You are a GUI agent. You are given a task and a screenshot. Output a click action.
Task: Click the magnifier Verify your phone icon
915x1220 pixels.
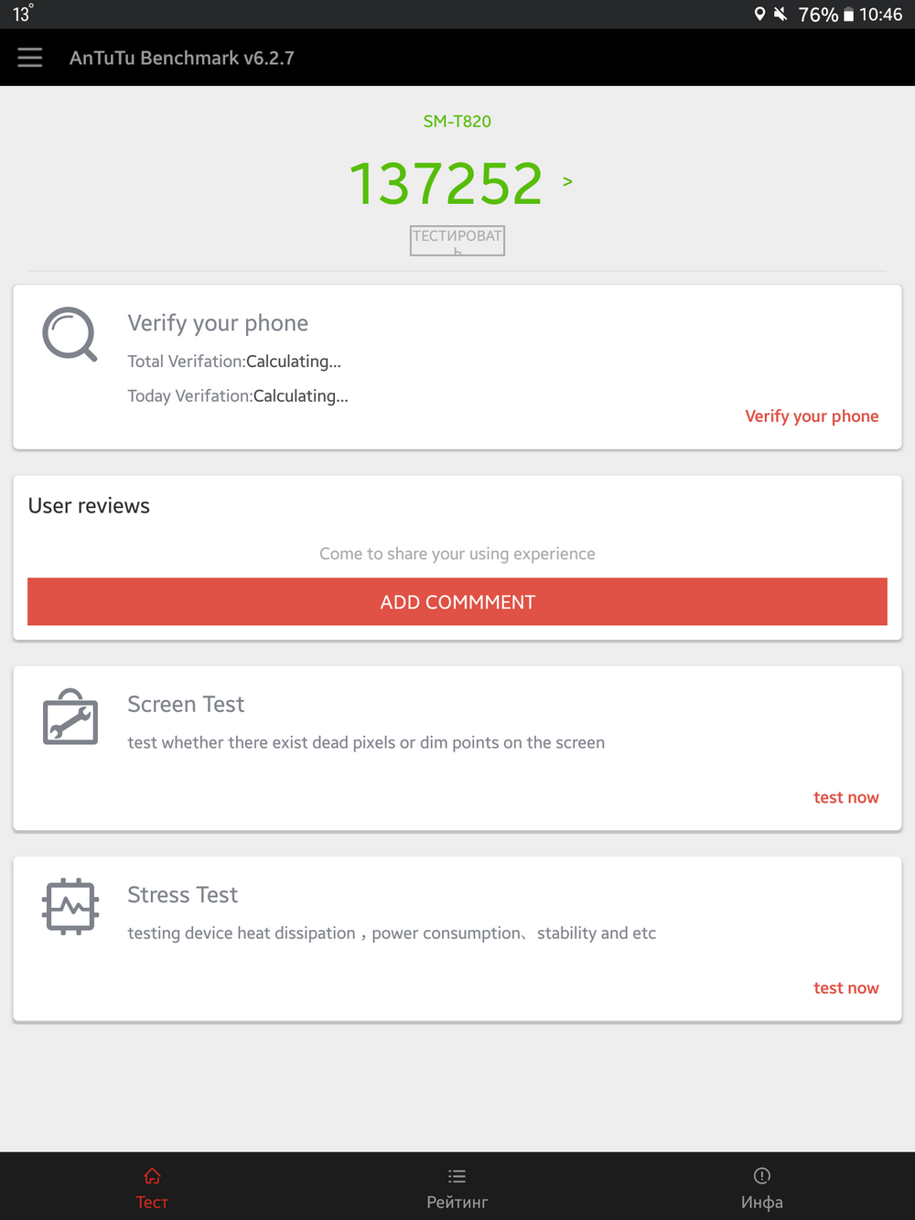tap(70, 335)
